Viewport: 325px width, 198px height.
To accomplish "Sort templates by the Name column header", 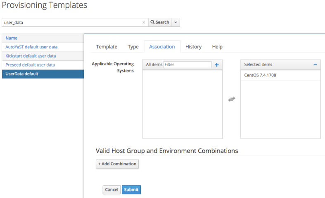I will 12,38.
